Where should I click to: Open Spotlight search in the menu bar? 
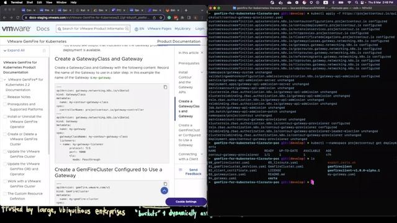(357, 2)
